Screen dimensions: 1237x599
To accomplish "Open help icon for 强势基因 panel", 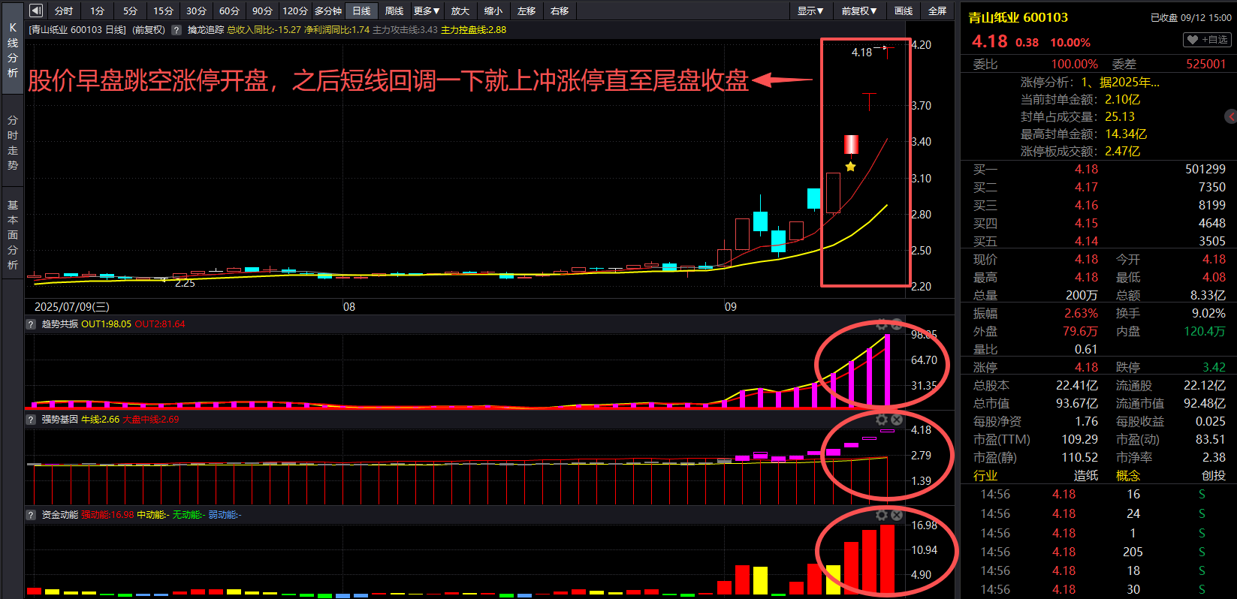I will click(31, 420).
